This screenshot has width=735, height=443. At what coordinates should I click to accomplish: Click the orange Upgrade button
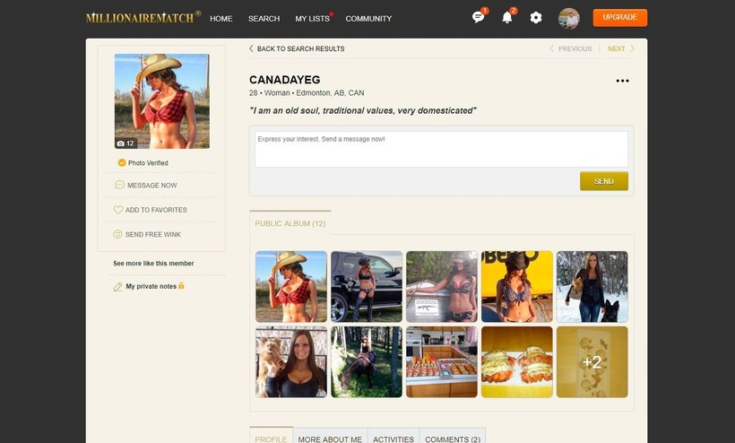coord(619,18)
